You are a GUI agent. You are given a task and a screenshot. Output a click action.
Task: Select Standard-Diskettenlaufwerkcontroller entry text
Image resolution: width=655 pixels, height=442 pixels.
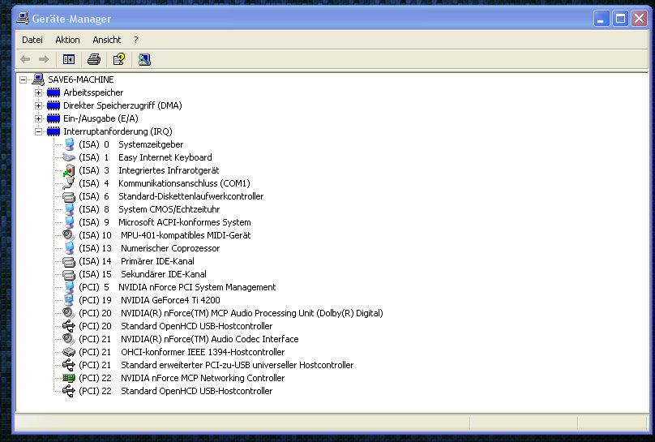pos(191,196)
